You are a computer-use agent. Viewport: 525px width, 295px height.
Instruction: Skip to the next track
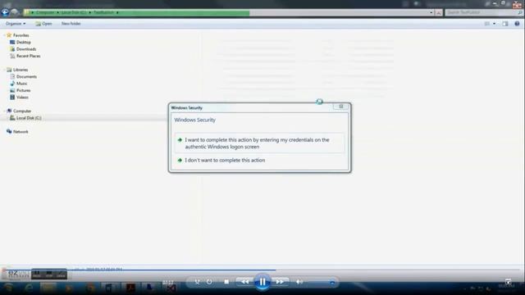click(280, 282)
